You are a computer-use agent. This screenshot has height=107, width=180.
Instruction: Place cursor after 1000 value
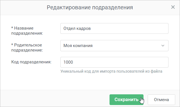click(x=73, y=62)
